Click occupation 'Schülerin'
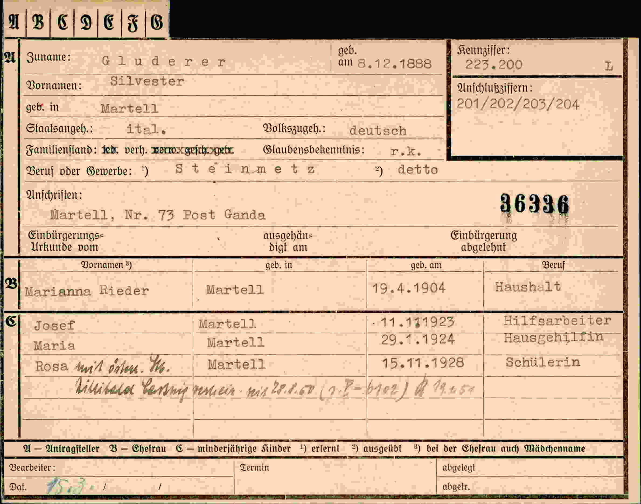This screenshot has height=504, width=641. 543,362
